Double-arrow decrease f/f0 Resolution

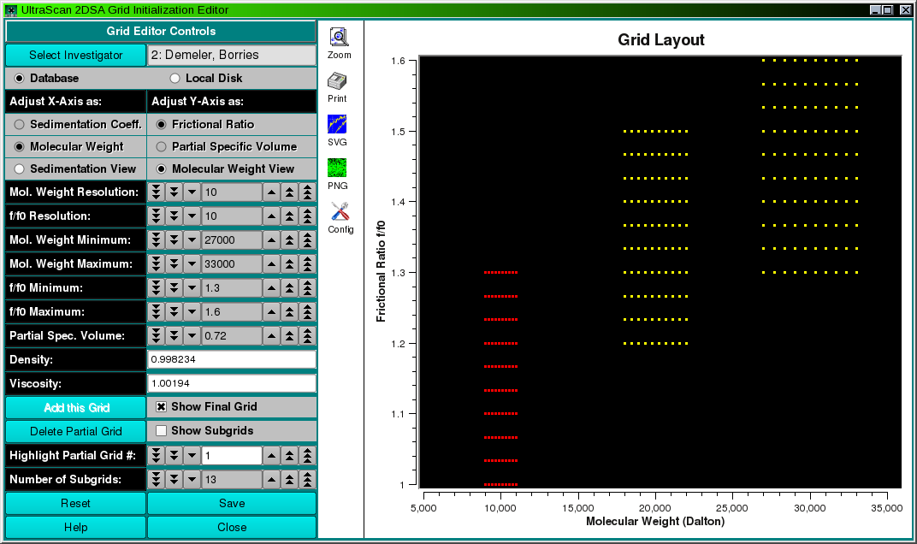(x=175, y=216)
